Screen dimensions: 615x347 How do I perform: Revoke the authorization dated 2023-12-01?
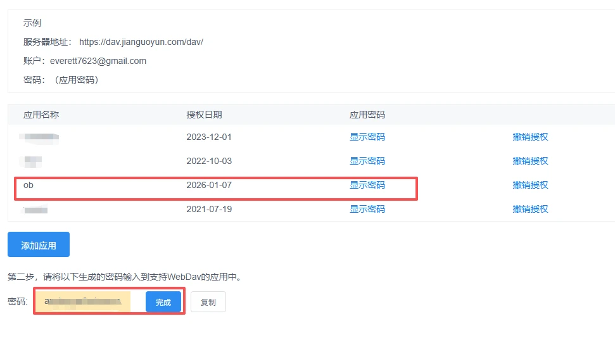click(x=530, y=137)
